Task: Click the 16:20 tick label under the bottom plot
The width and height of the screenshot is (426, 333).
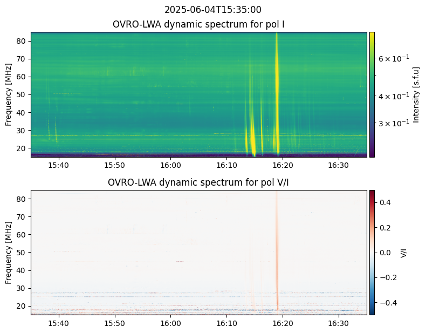Action: [x=282, y=323]
